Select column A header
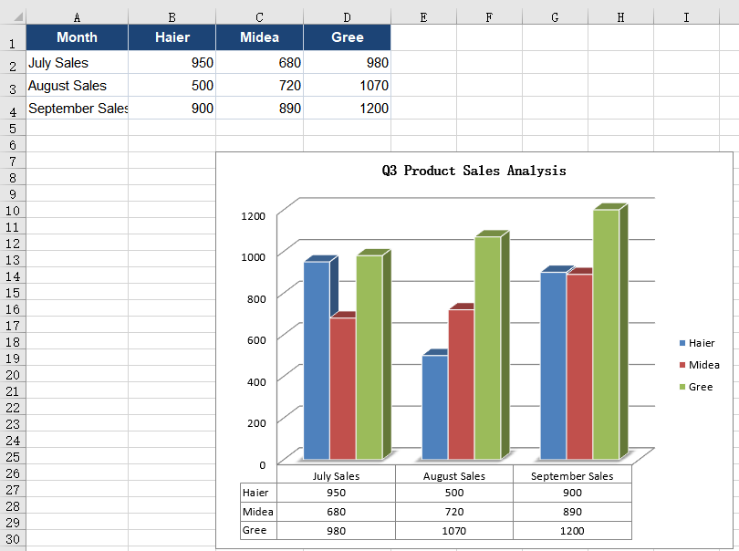The width and height of the screenshot is (739, 551). (x=77, y=17)
